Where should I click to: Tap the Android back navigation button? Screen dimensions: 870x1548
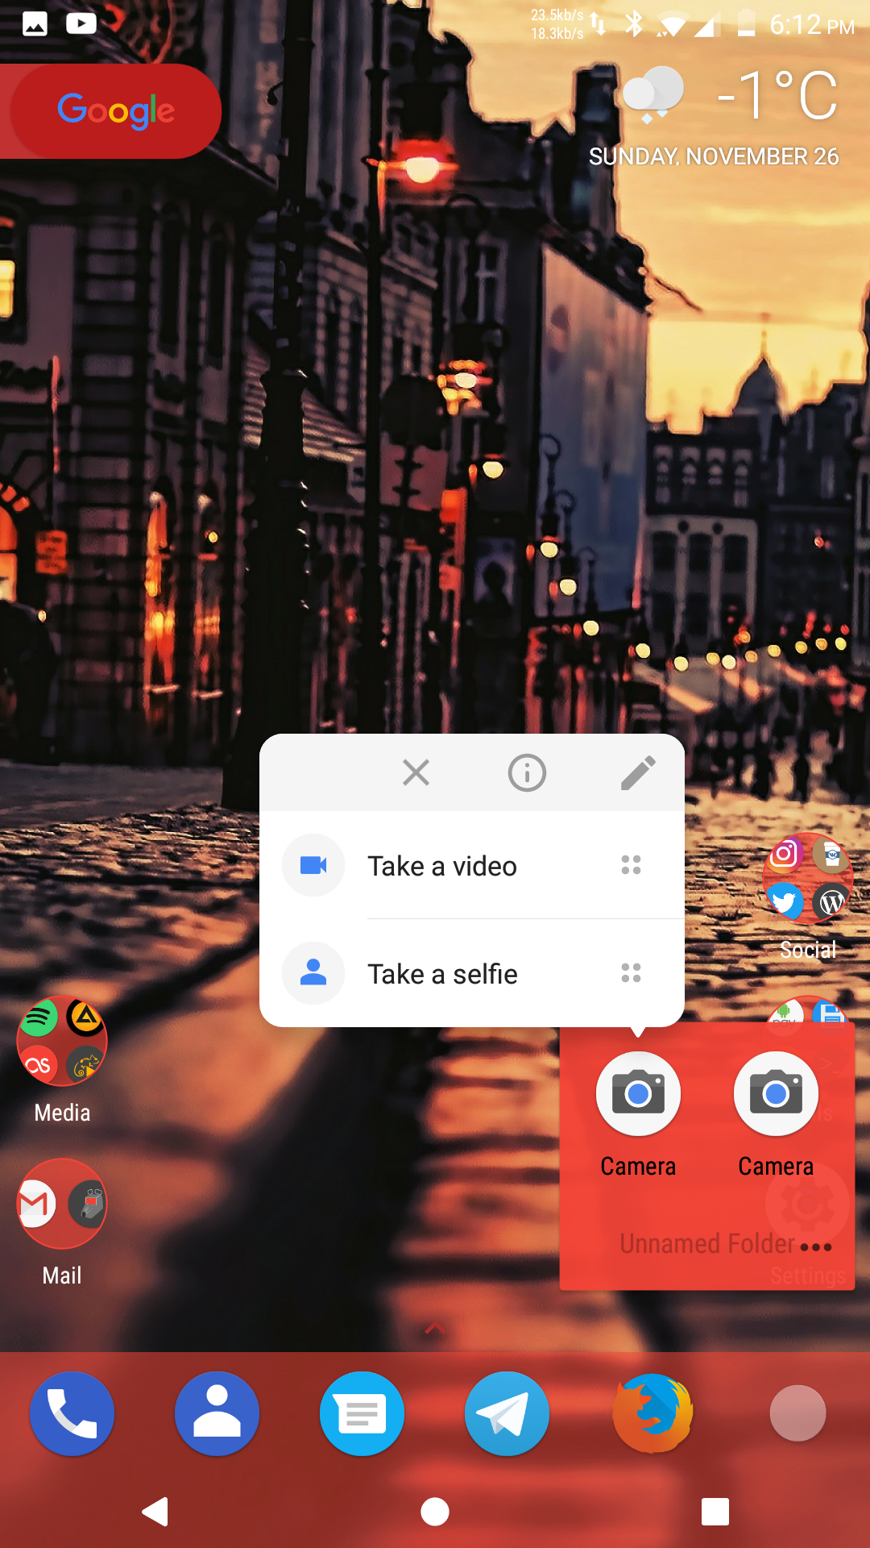[x=155, y=1512]
